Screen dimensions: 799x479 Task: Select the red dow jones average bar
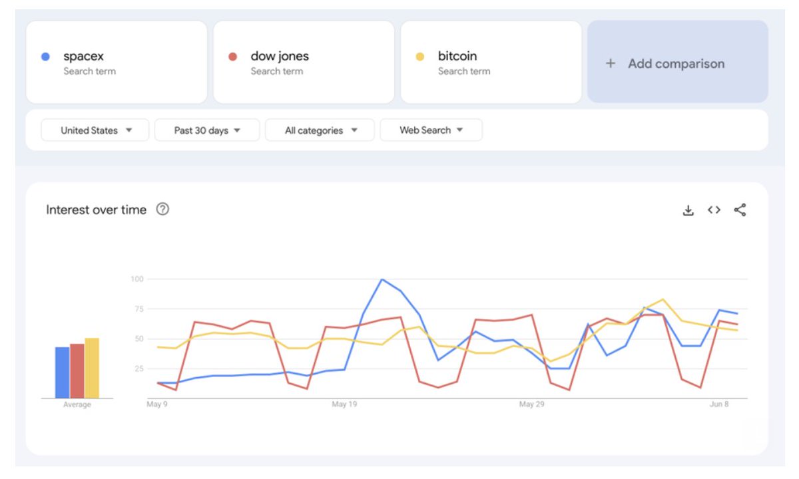[x=77, y=371]
